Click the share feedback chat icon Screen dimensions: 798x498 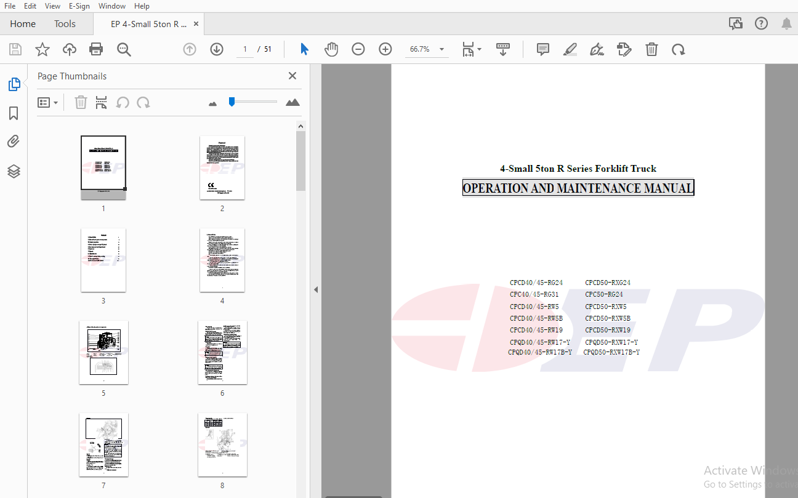pos(736,23)
